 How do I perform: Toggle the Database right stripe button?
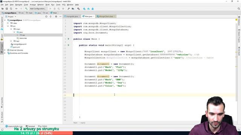click(239, 21)
